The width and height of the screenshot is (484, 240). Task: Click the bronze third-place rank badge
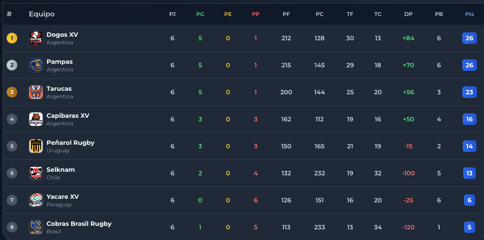pyautogui.click(x=12, y=92)
